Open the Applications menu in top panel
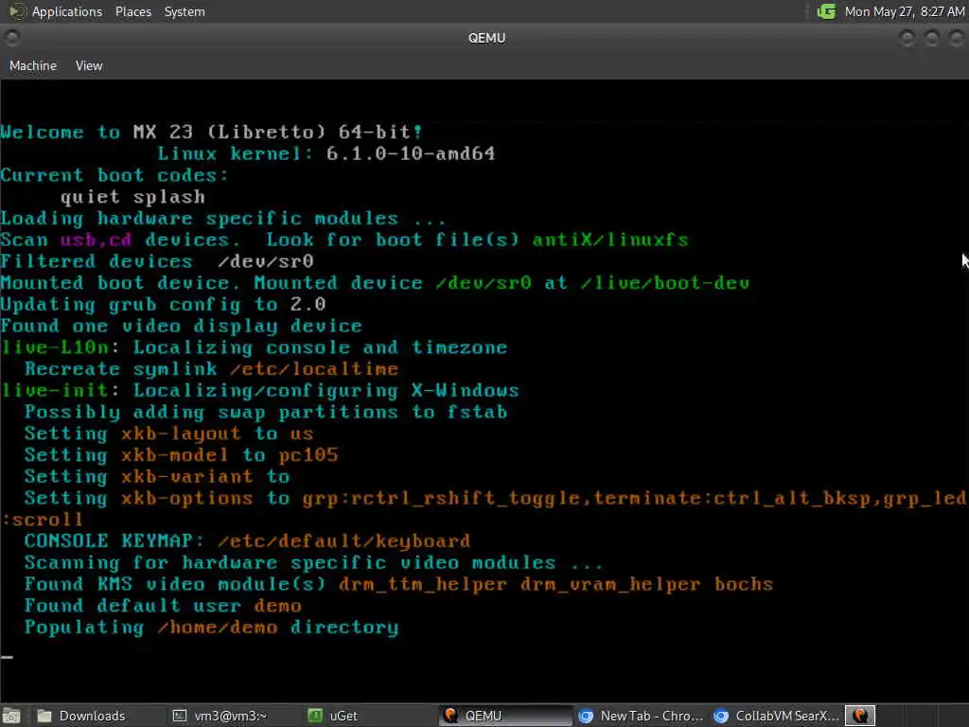Image resolution: width=969 pixels, height=727 pixels. (x=67, y=11)
